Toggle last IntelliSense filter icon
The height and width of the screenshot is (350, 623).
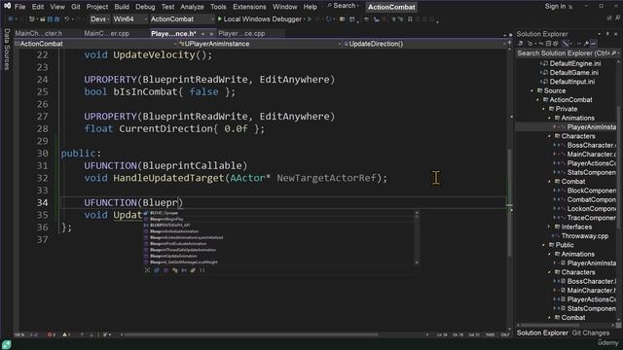point(202,270)
